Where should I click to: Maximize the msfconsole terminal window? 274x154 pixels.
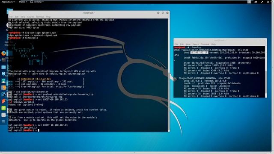click(163, 13)
